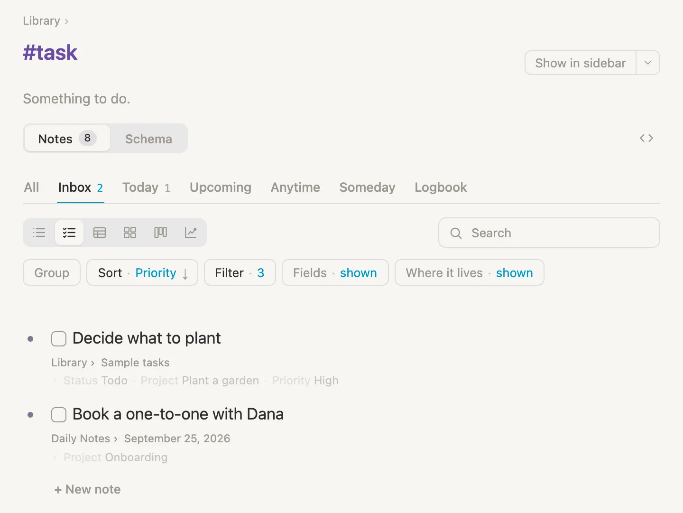The width and height of the screenshot is (683, 513).
Task: Select the Inbox tab
Action: click(81, 187)
